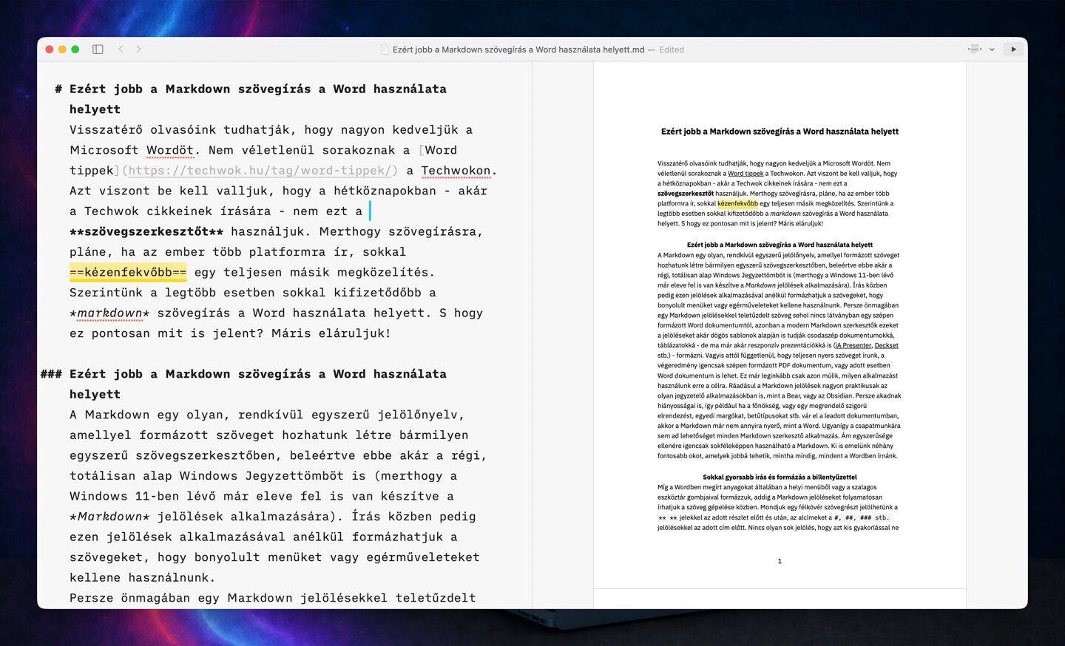This screenshot has height=646, width=1065.
Task: Click "Persze önmagában egy Markdown" line in editor
Action: [272, 598]
